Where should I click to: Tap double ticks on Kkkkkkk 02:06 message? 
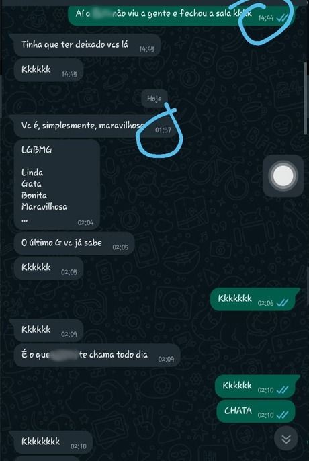point(283,303)
